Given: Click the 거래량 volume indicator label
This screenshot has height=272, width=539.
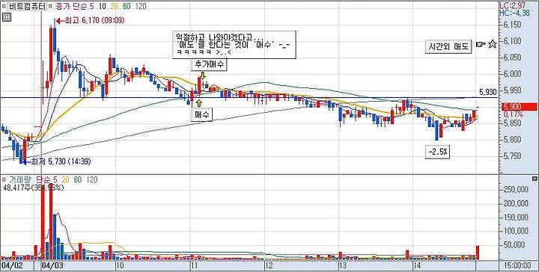Looking at the screenshot, I should (x=19, y=179).
